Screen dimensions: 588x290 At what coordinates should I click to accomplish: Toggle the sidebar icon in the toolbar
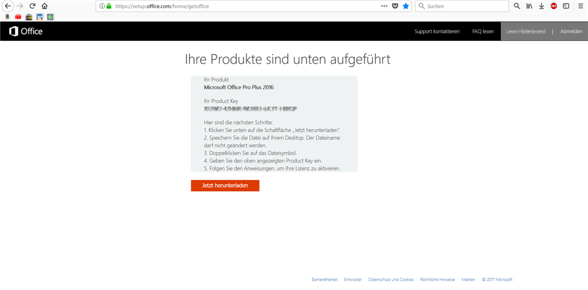[566, 6]
